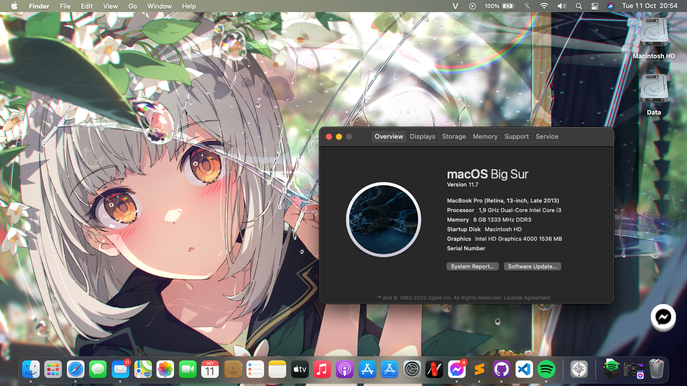The width and height of the screenshot is (687, 386).
Task: Click the V icon in menu bar
Action: (x=456, y=6)
